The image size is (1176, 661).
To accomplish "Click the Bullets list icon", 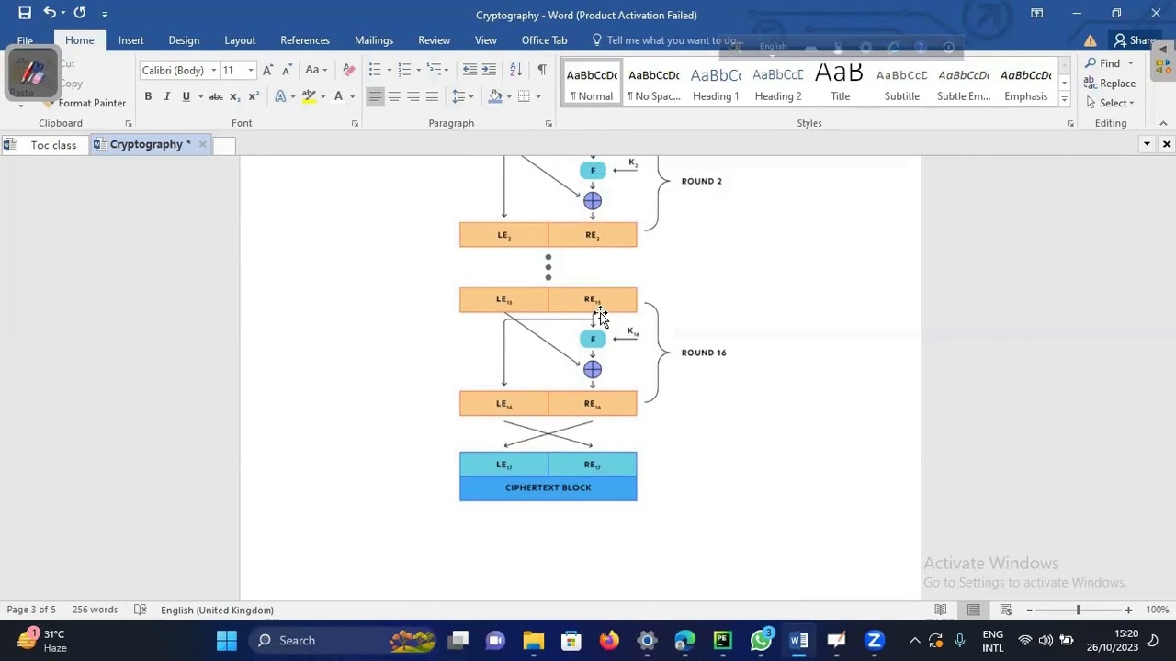I will pyautogui.click(x=375, y=70).
